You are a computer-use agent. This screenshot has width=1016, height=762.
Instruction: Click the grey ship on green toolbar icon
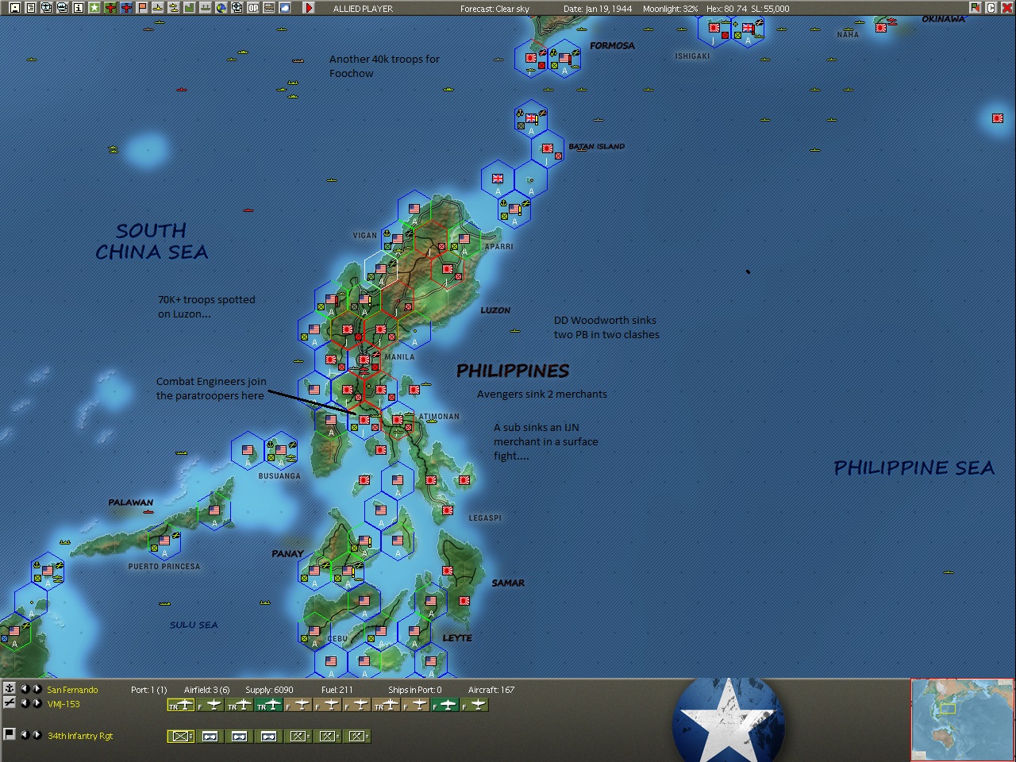(x=206, y=8)
